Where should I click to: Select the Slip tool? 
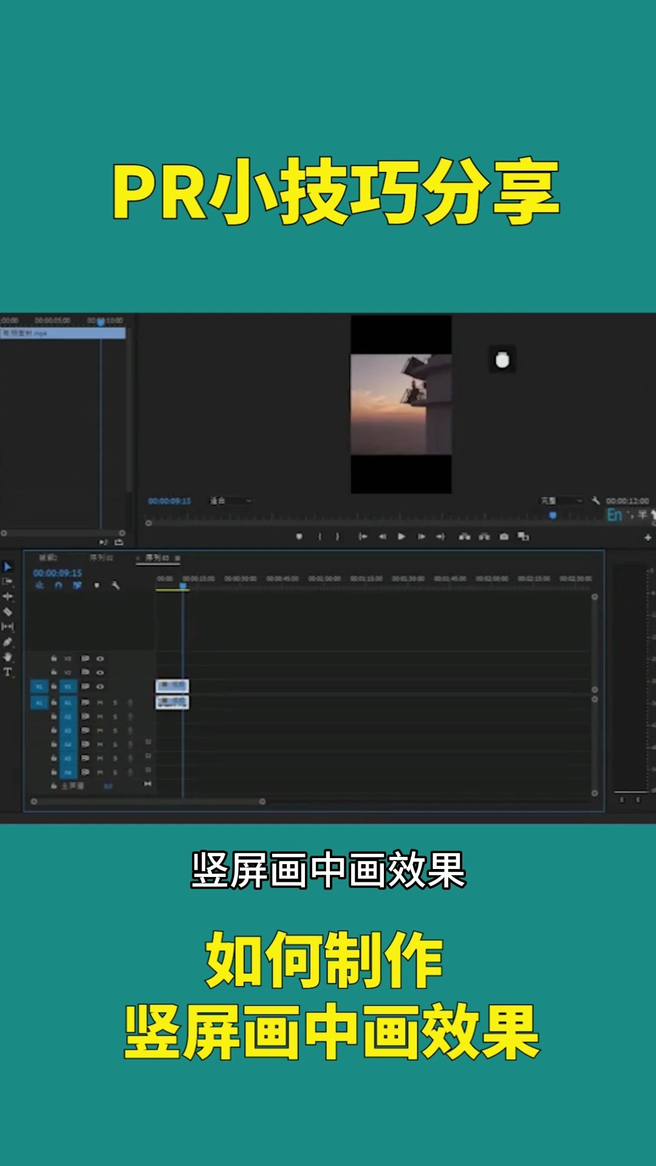[x=8, y=626]
